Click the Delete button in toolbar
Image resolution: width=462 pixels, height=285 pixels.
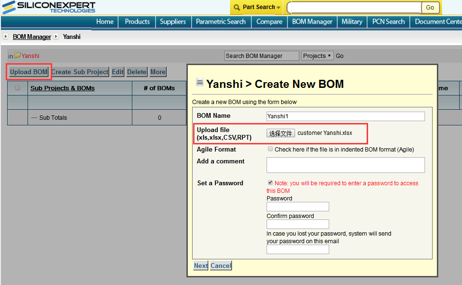pos(137,72)
